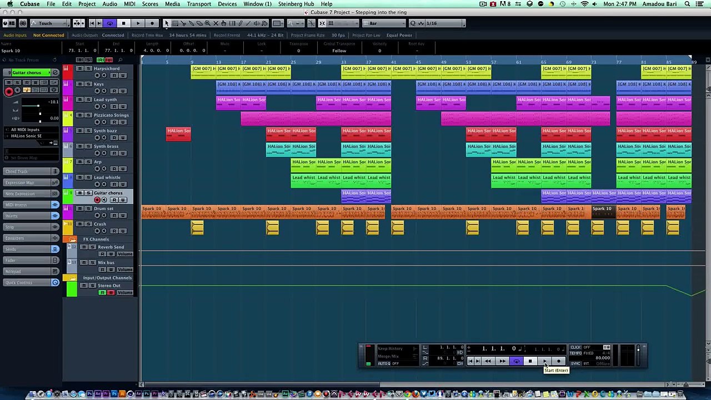Toggle Cycle loop in Transport panel
The width and height of the screenshot is (711, 400).
click(517, 361)
